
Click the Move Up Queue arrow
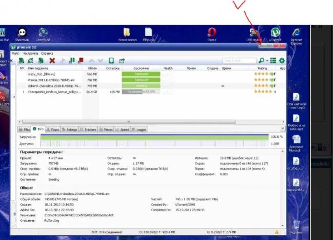pyautogui.click(x=91, y=61)
